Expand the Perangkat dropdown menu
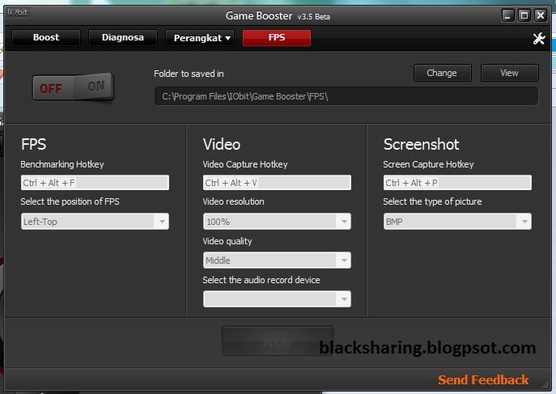Image resolution: width=556 pixels, height=394 pixels. pyautogui.click(x=200, y=38)
